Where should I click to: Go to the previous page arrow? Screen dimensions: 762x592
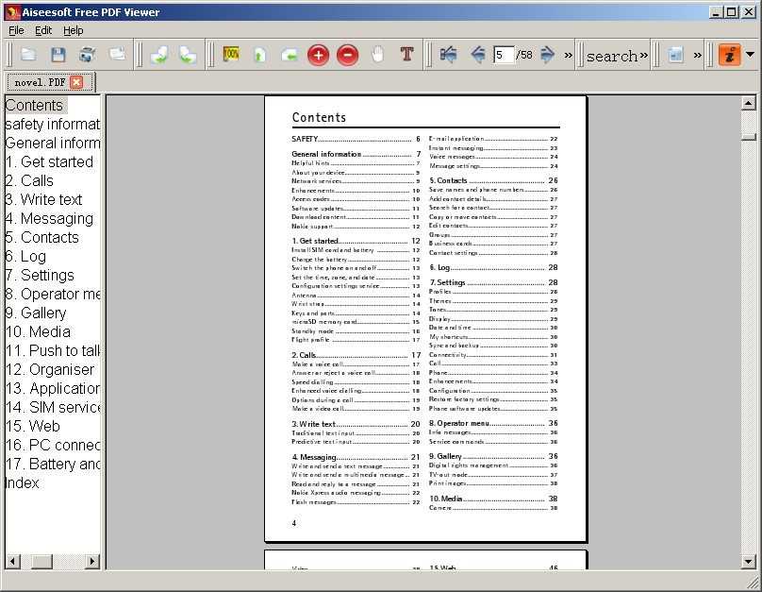478,55
